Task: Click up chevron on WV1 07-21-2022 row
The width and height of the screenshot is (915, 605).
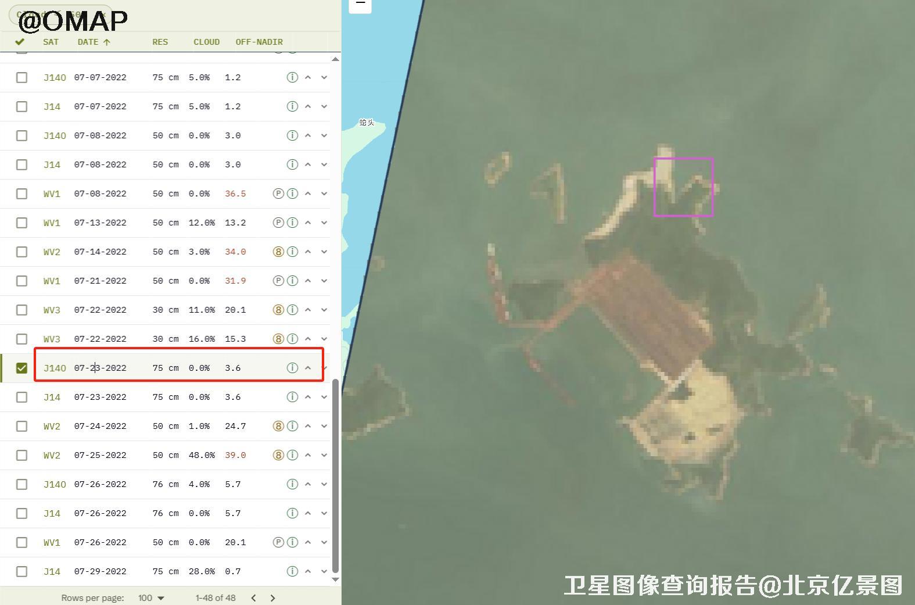Action: 308,281
